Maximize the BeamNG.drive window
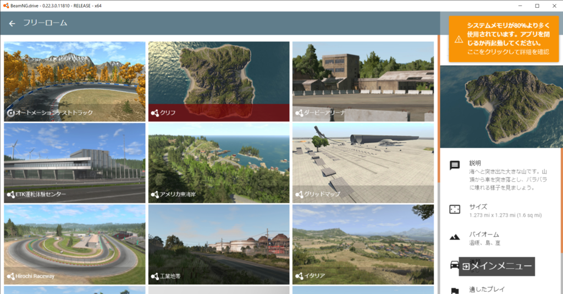The image size is (563, 294). (537, 6)
